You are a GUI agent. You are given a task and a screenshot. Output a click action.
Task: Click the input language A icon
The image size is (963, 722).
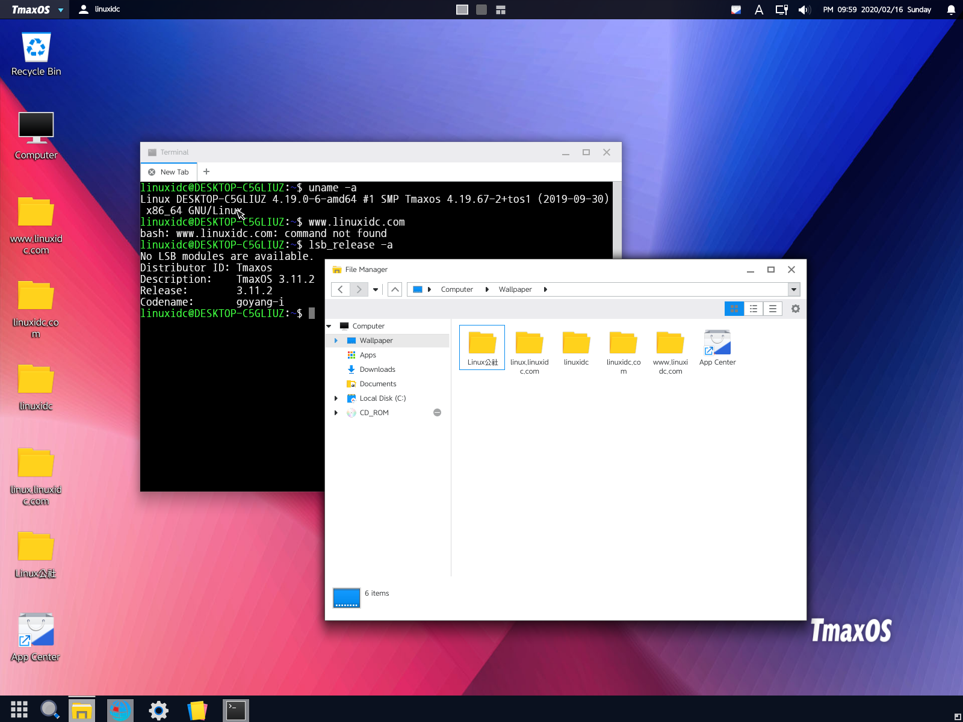pos(759,10)
